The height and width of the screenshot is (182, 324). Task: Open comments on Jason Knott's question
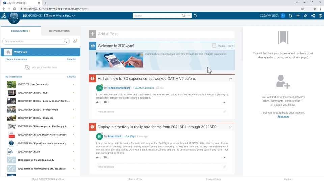(105, 158)
